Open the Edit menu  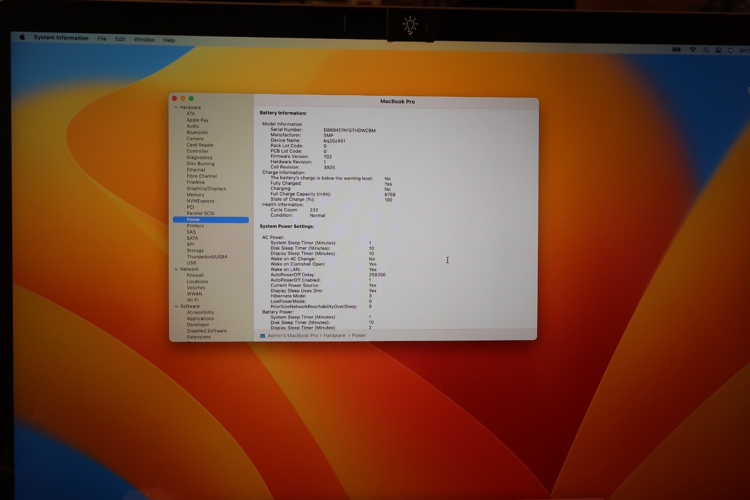point(120,39)
